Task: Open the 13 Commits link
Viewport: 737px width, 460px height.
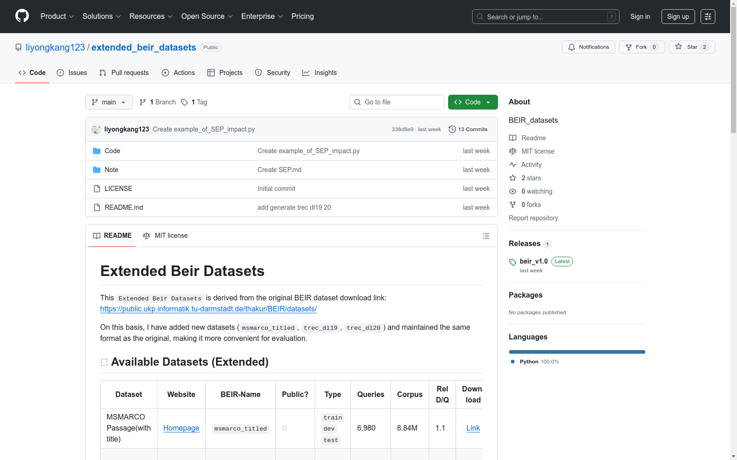Action: (x=468, y=129)
